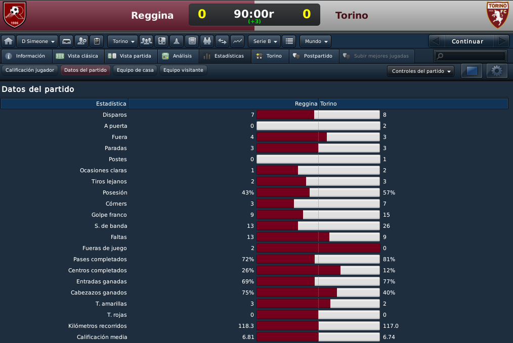Open the clipboard notes icon
This screenshot has width=513, height=343.
tap(97, 41)
